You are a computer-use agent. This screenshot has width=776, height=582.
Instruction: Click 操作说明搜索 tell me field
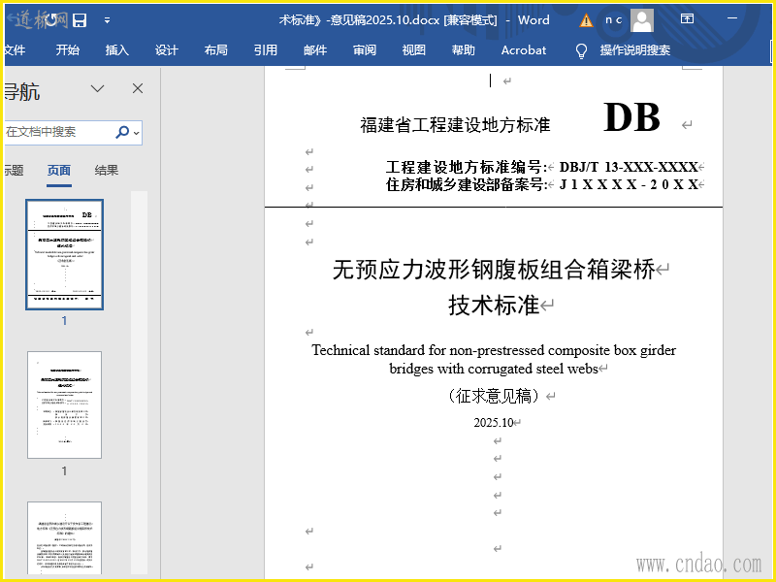click(x=634, y=50)
